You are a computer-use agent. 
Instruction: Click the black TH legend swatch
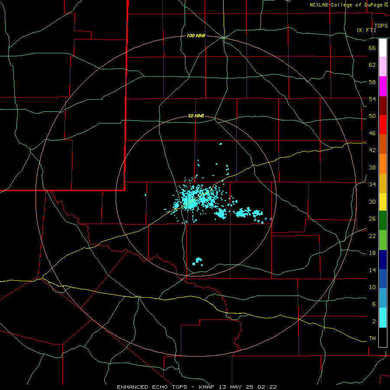point(383,337)
